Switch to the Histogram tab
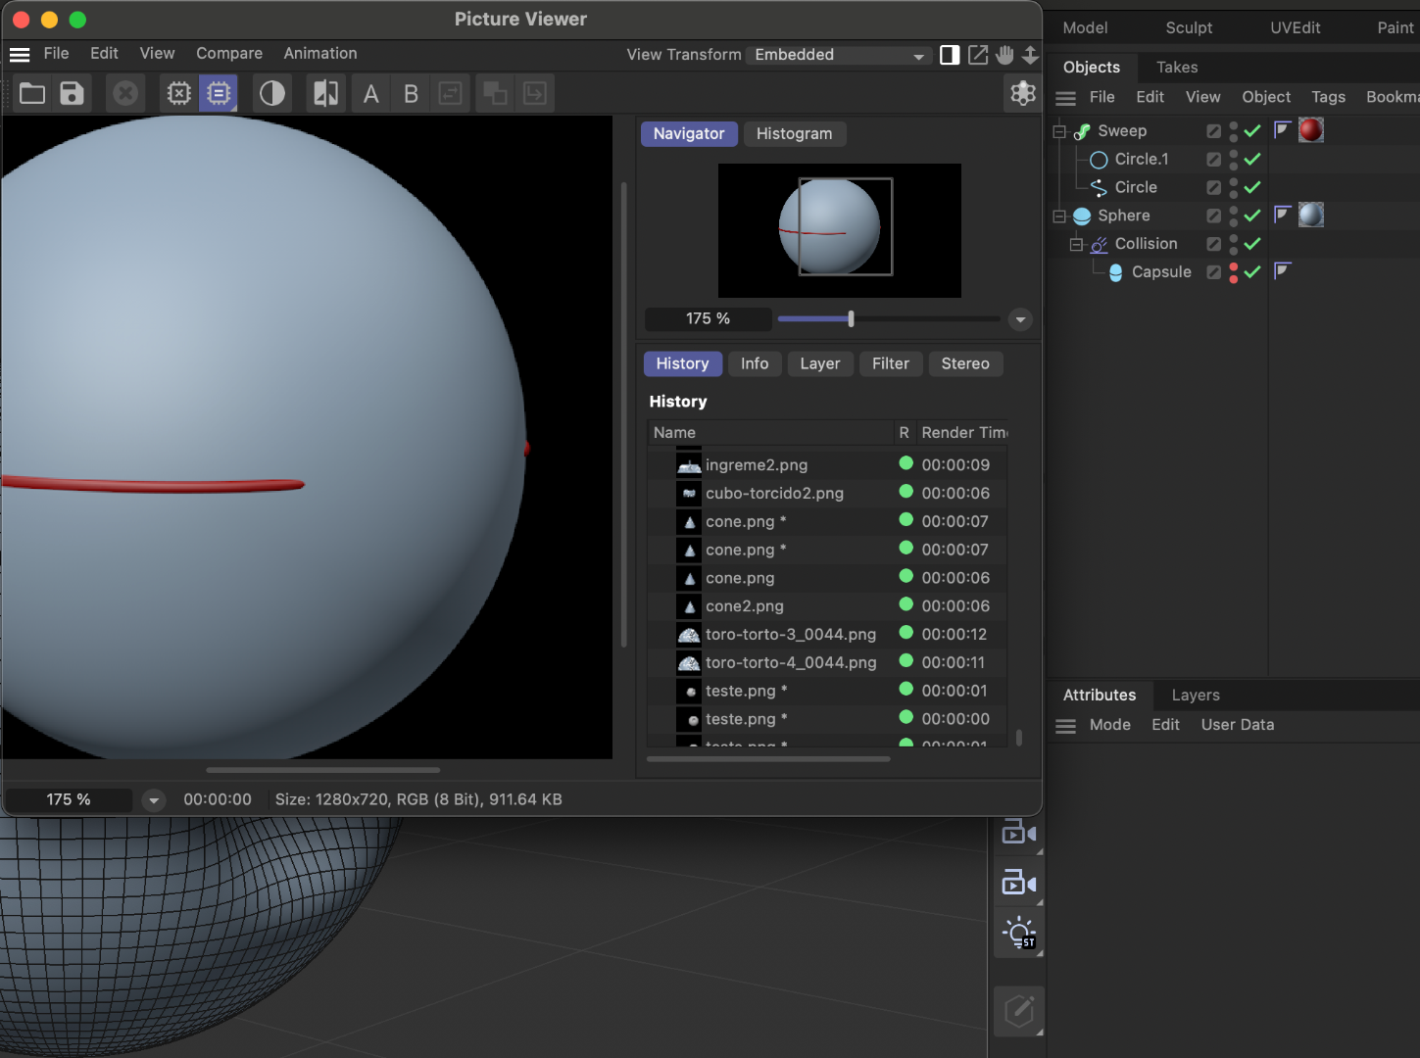 click(x=794, y=134)
